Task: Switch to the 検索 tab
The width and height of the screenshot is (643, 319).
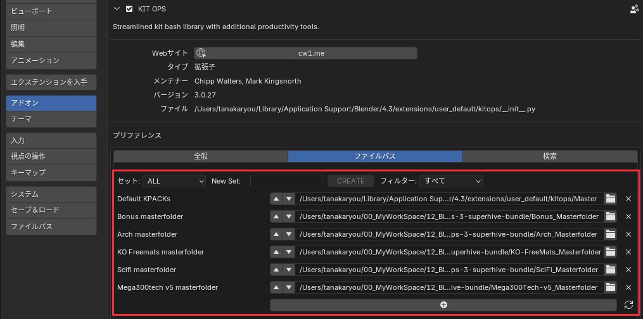Action: pos(549,156)
